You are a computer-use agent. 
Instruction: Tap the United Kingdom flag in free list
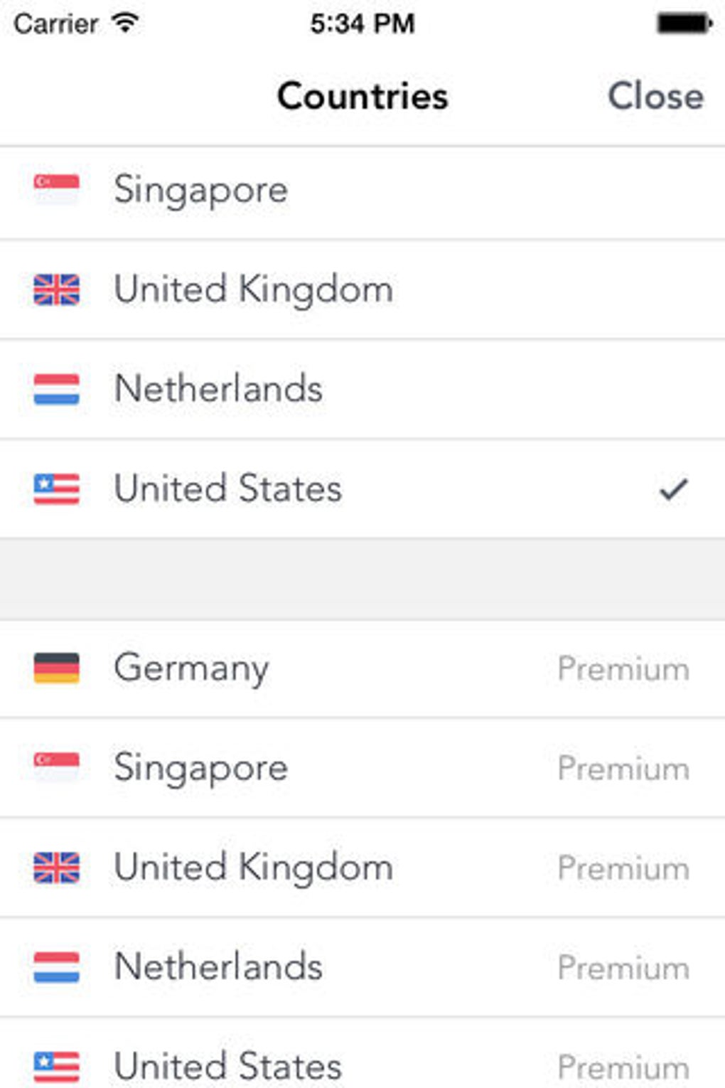56,289
